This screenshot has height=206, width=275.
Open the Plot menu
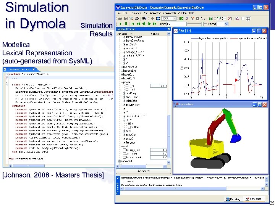pyautogui.click(x=146, y=13)
